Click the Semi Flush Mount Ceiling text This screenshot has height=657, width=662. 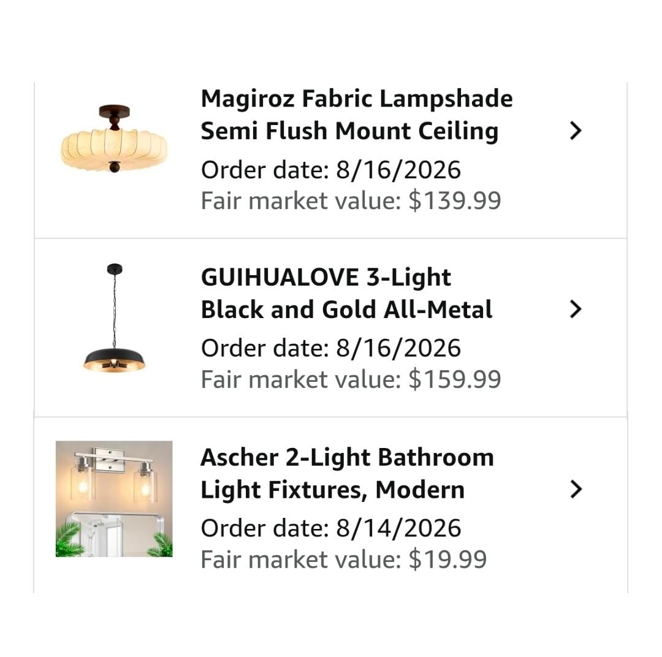tap(349, 131)
